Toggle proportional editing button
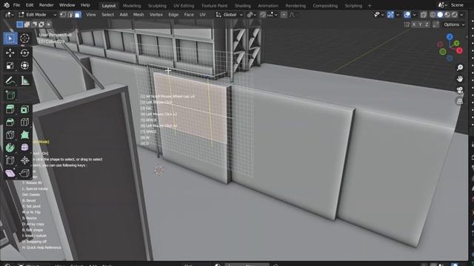 (284, 15)
